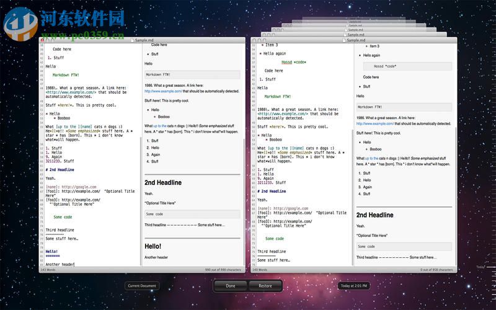This screenshot has height=310, width=496.
Task: Follow the 'up to the' link in the right preview
Action: point(371,158)
